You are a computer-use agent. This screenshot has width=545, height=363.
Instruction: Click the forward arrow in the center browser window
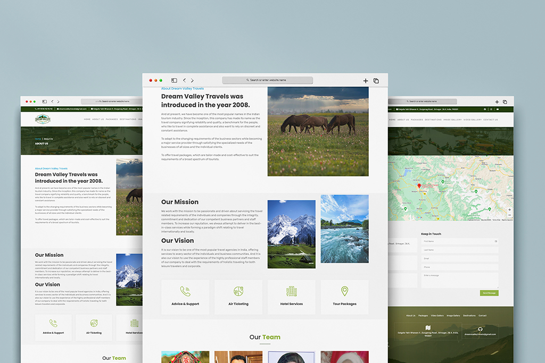coord(192,80)
